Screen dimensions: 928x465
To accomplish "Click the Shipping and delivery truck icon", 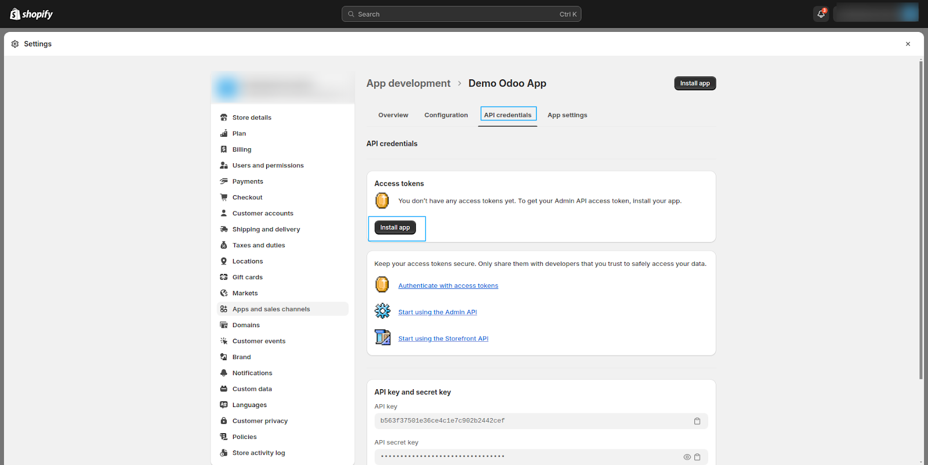I will 224,229.
